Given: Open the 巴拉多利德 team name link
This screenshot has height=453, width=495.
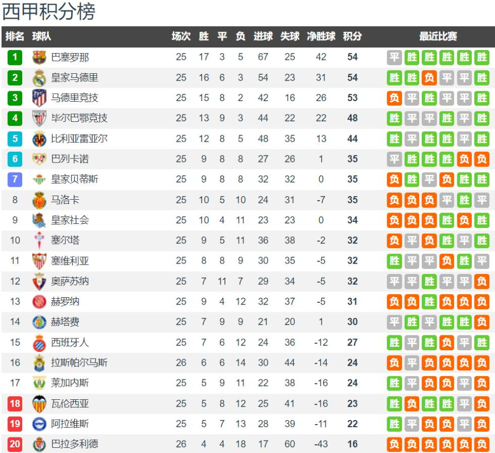Looking at the screenshot, I should (74, 444).
